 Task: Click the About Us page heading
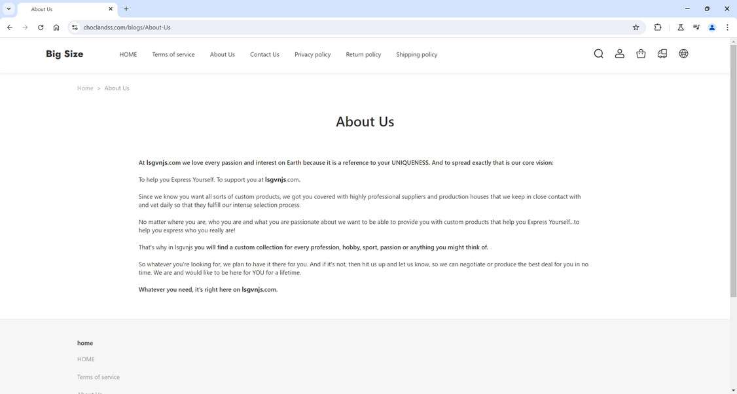coord(365,121)
